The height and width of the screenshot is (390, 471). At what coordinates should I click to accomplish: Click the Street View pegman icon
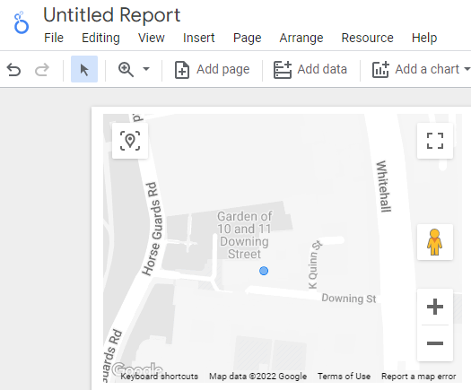point(434,242)
